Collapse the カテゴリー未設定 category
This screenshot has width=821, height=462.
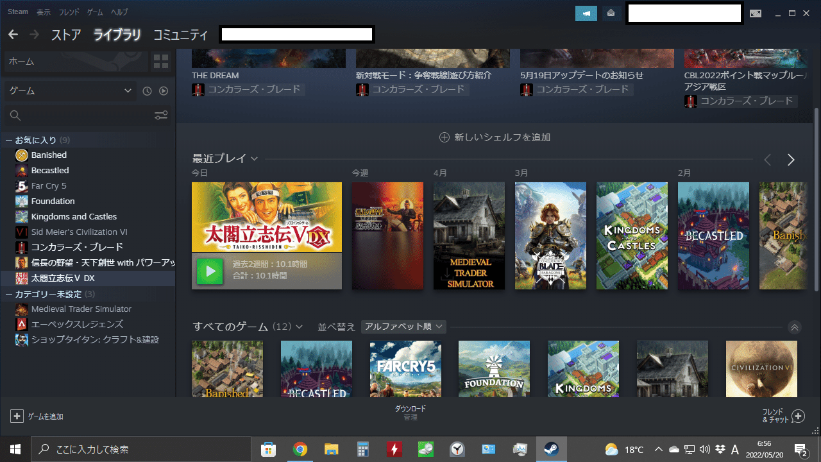tap(9, 294)
